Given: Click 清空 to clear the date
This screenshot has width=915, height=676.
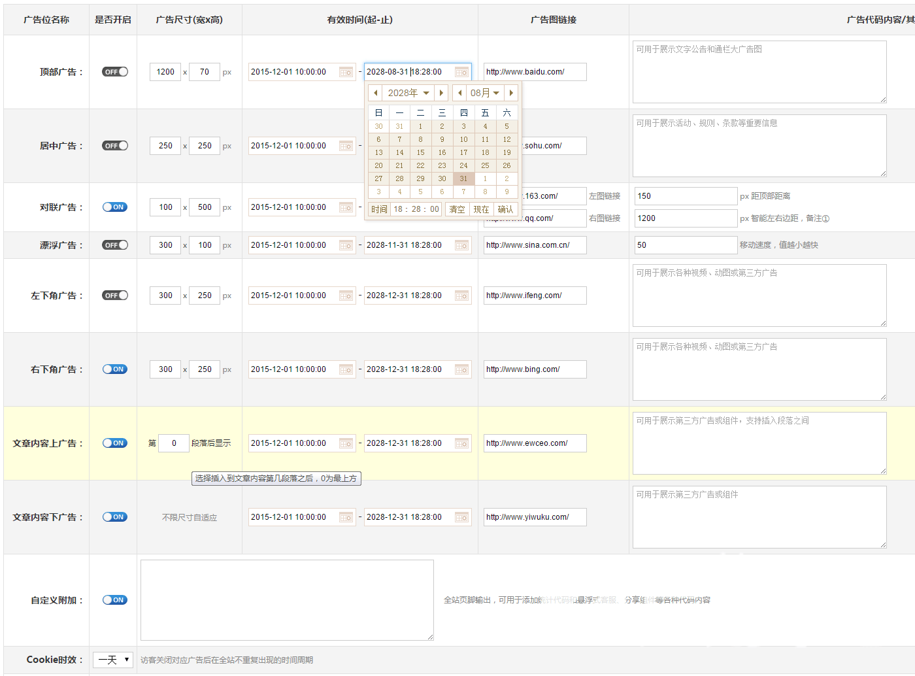Looking at the screenshot, I should [457, 209].
